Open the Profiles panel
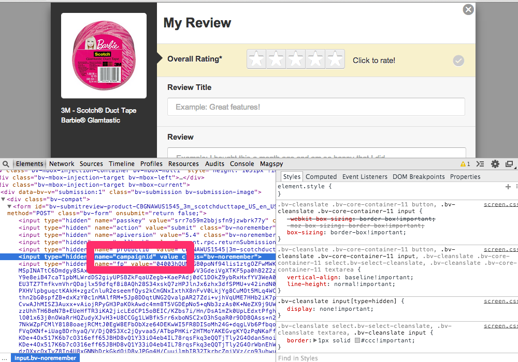 pos(151,164)
